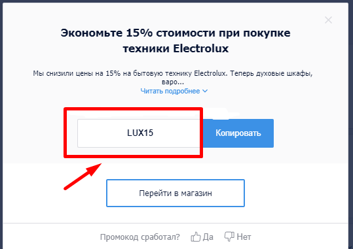Expand details via chevron beside 'Читать подробнее'
The width and height of the screenshot is (353, 249).
205,91
